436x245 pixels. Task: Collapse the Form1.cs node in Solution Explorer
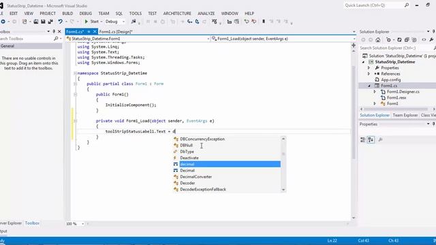click(x=369, y=86)
